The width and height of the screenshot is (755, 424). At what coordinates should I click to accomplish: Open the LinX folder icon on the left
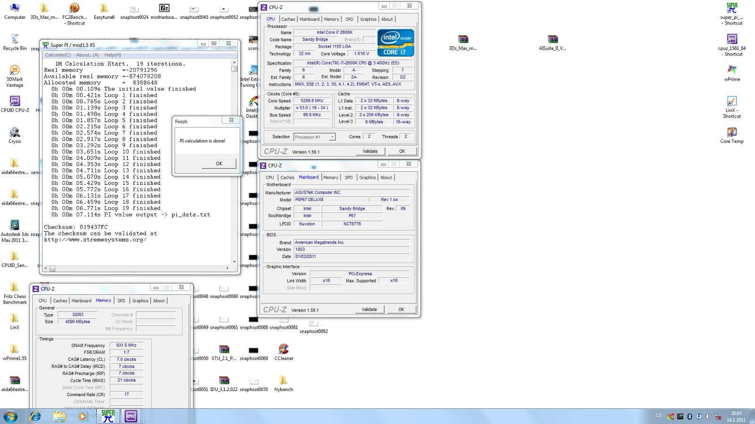tap(15, 321)
